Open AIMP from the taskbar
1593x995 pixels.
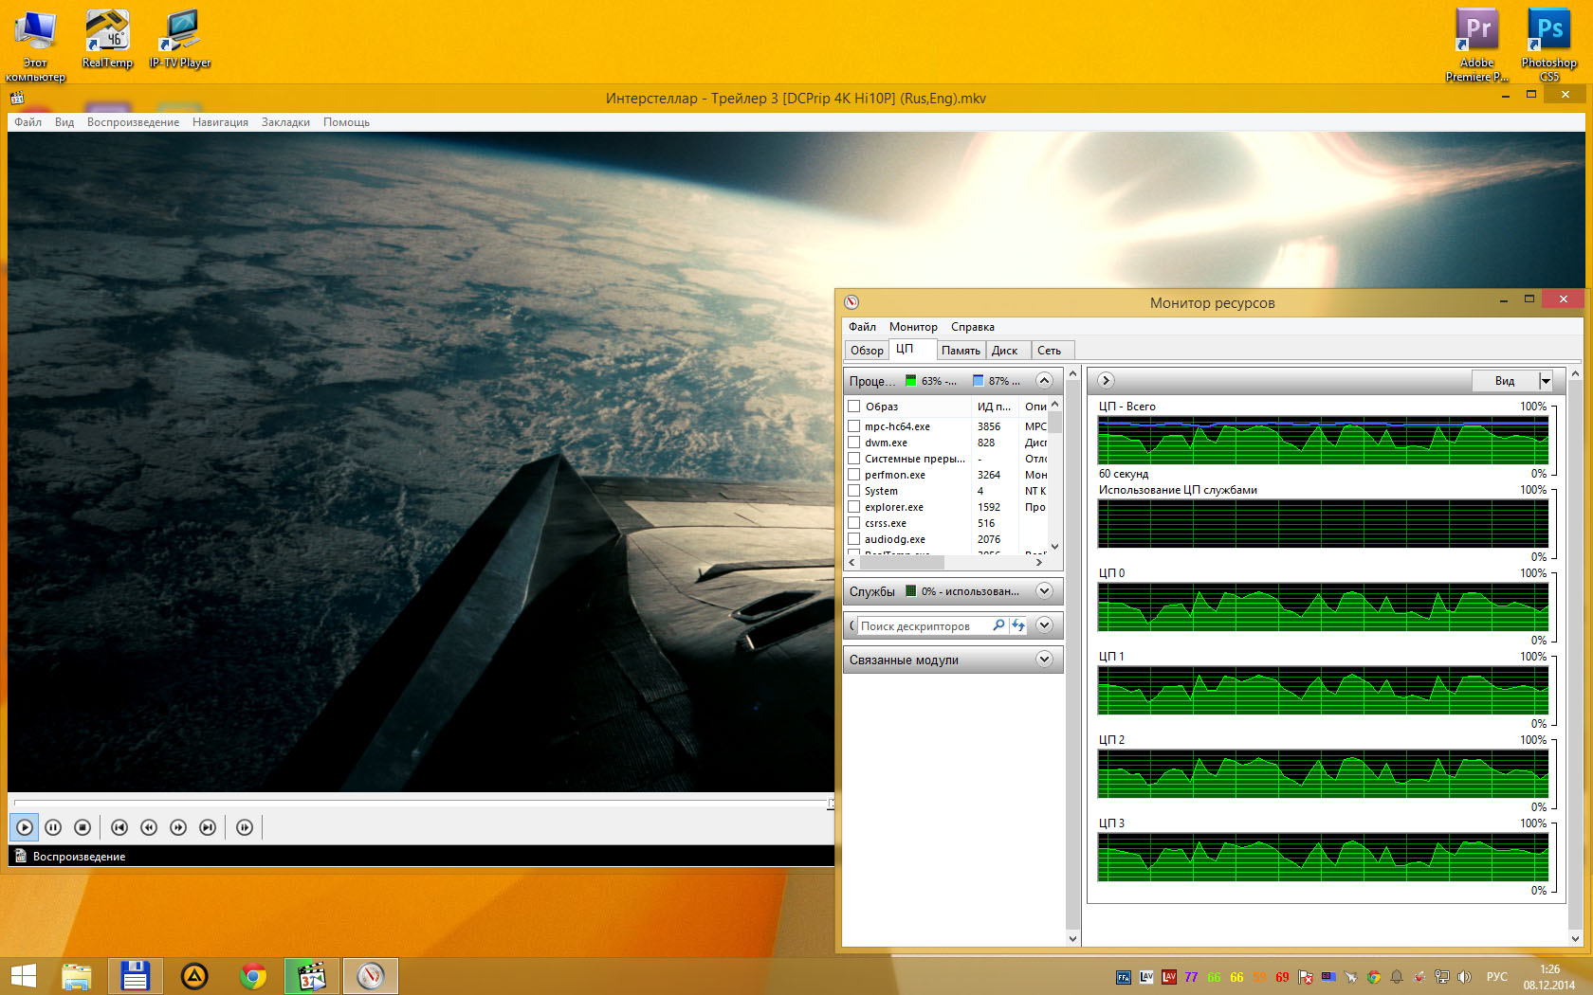click(194, 976)
